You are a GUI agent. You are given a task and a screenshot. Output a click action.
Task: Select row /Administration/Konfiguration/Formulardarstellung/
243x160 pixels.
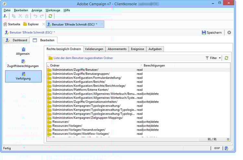pos(138,78)
